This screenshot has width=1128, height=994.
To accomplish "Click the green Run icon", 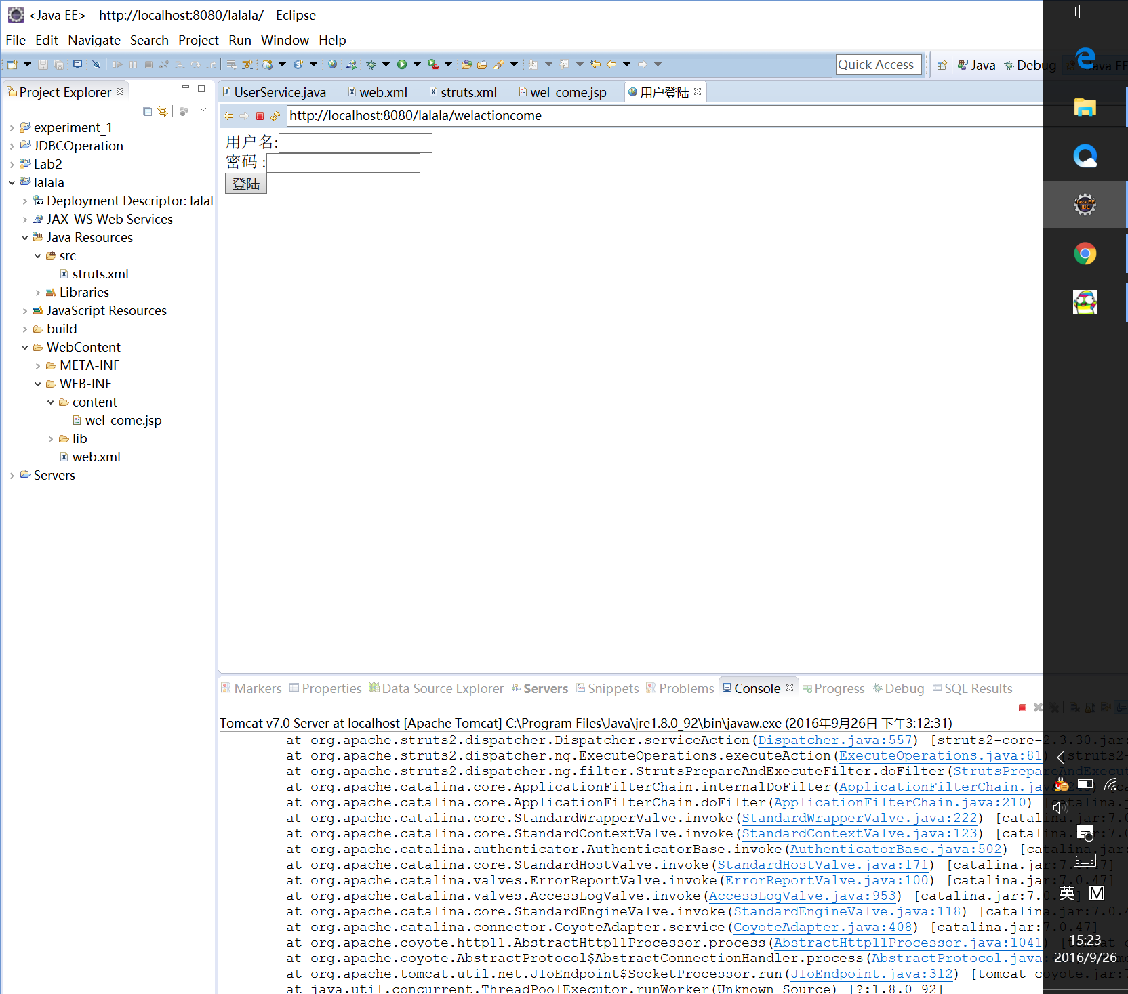I will click(402, 64).
